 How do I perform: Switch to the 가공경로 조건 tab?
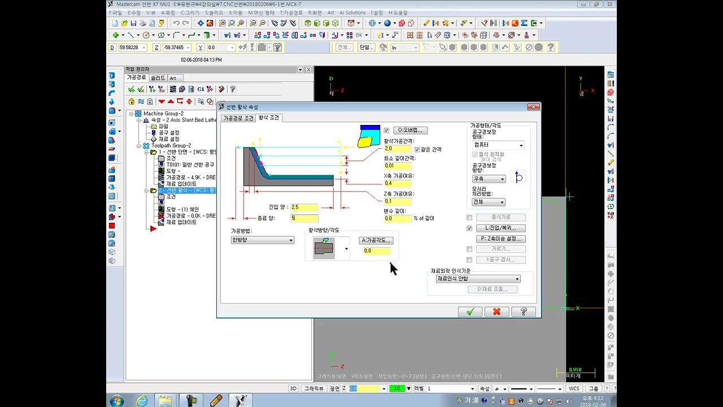(238, 118)
